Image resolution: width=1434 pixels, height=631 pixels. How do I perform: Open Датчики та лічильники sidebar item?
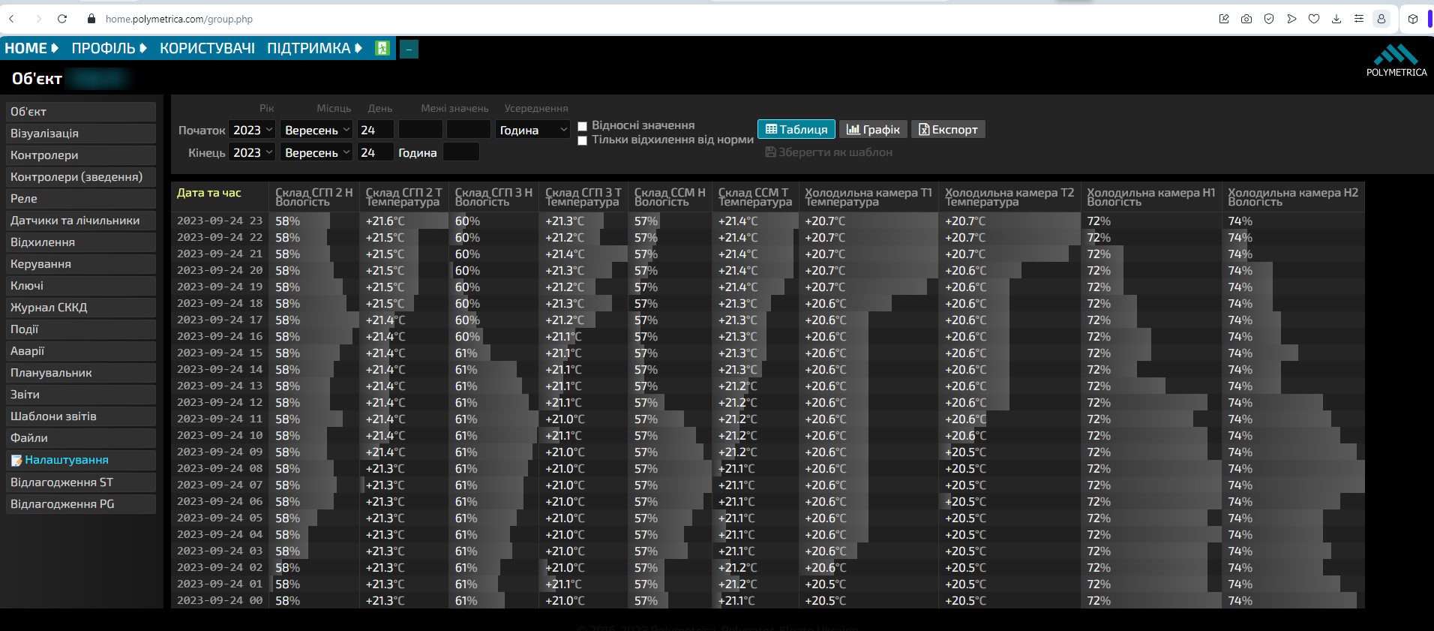tap(81, 221)
